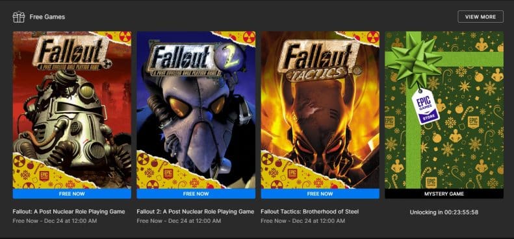This screenshot has width=514, height=239.
Task: Click Free Now bar under Fallout Tactics
Action: pyautogui.click(x=320, y=194)
